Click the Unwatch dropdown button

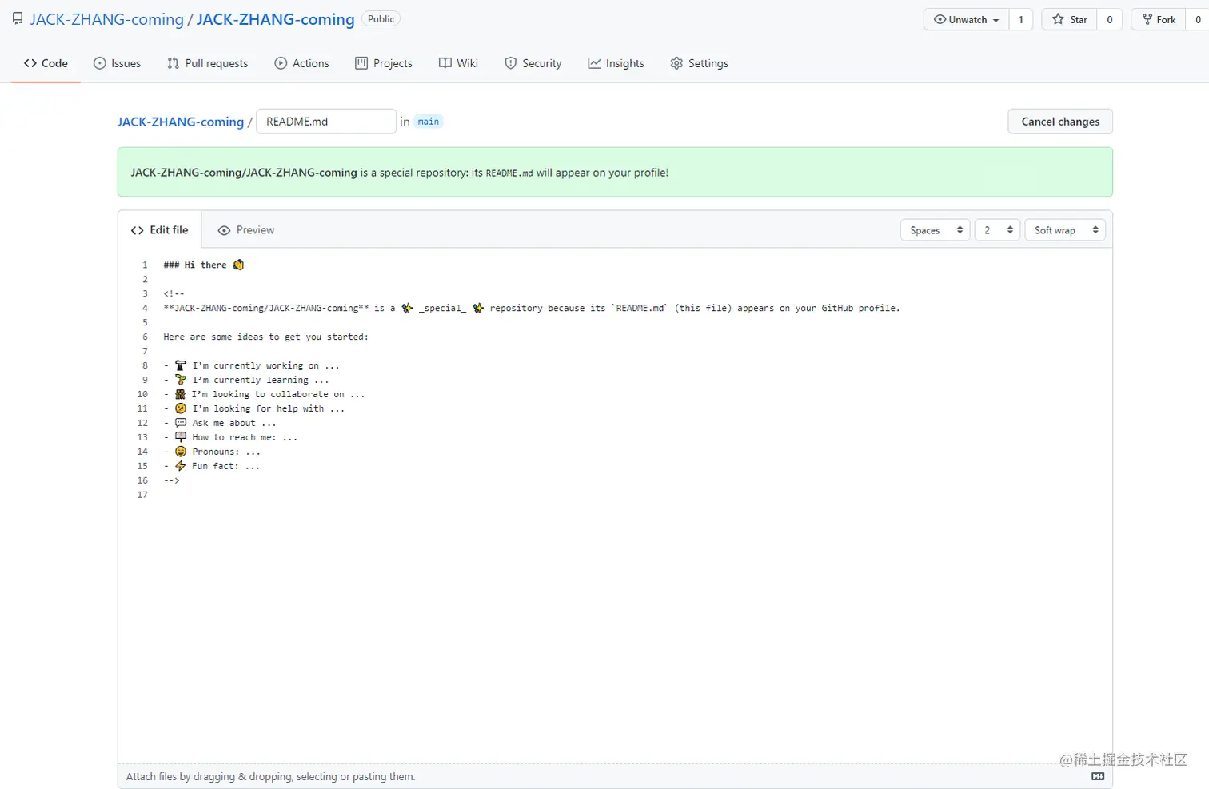point(966,19)
